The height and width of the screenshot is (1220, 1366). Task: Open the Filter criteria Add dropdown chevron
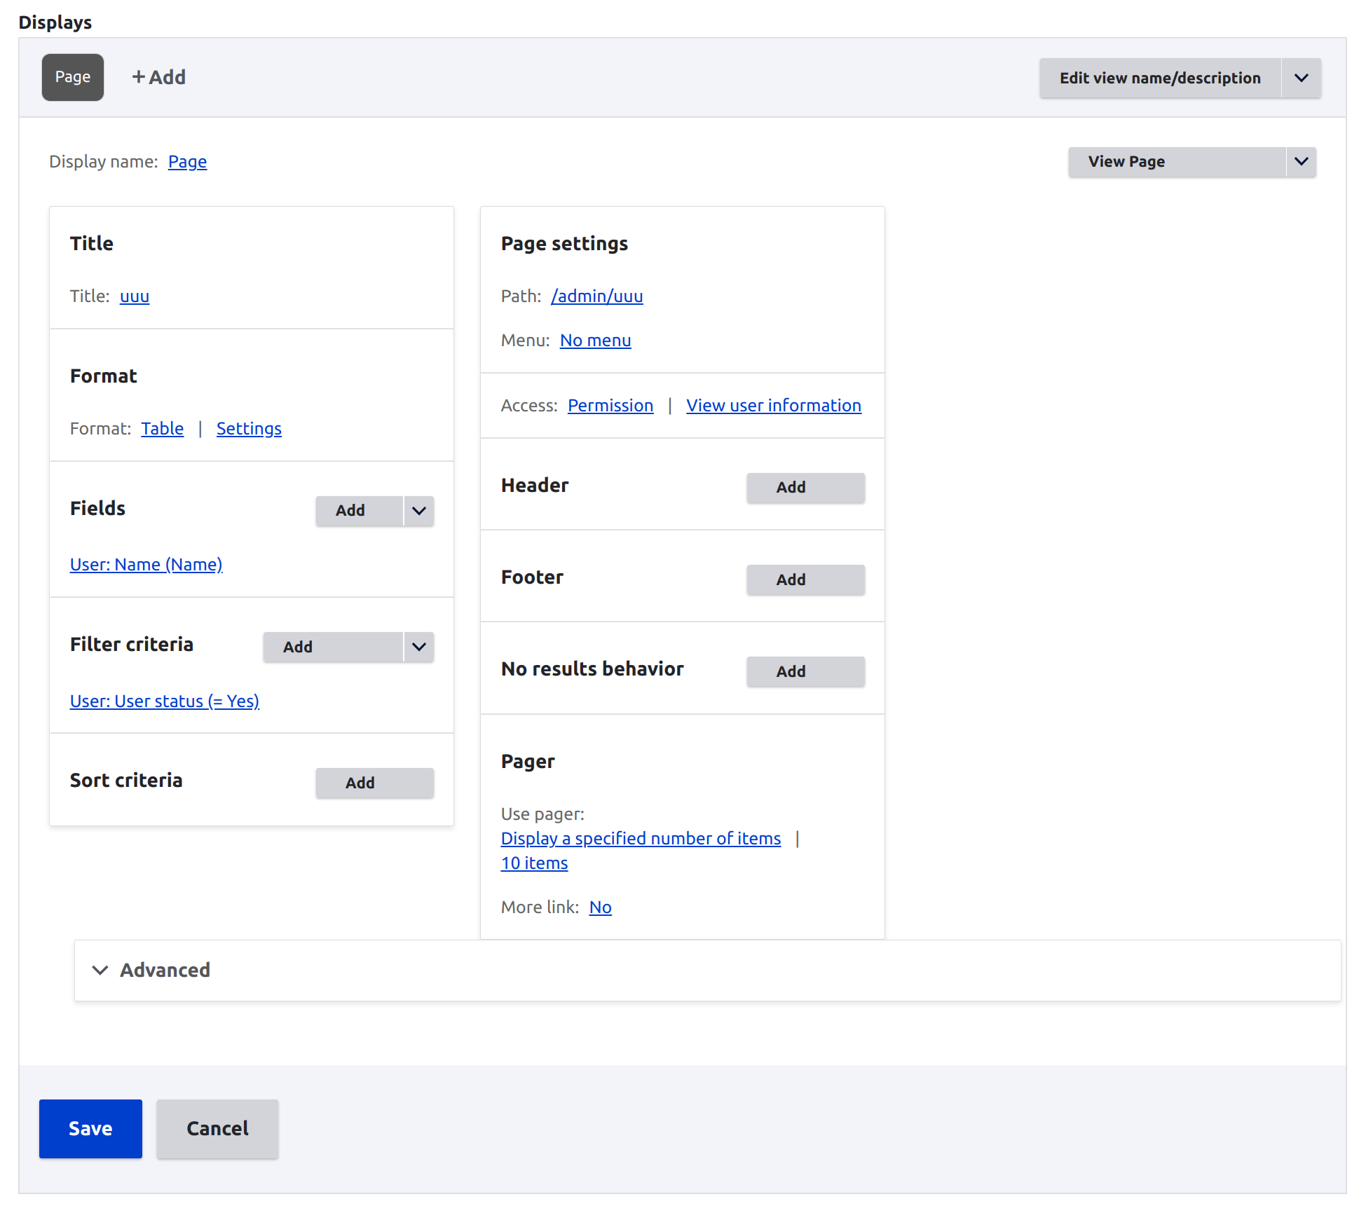click(419, 647)
